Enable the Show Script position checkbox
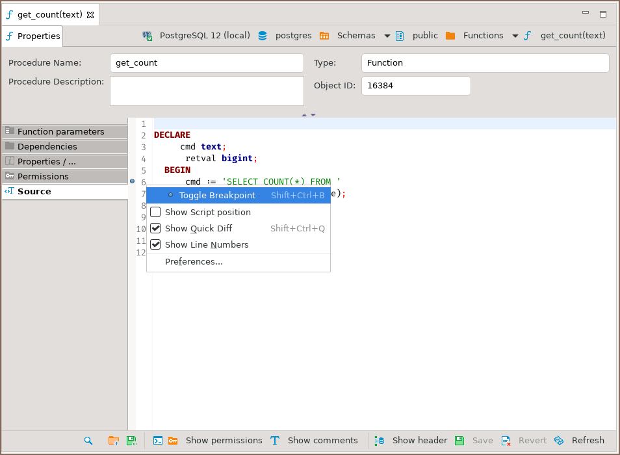The image size is (620, 455). 155,212
